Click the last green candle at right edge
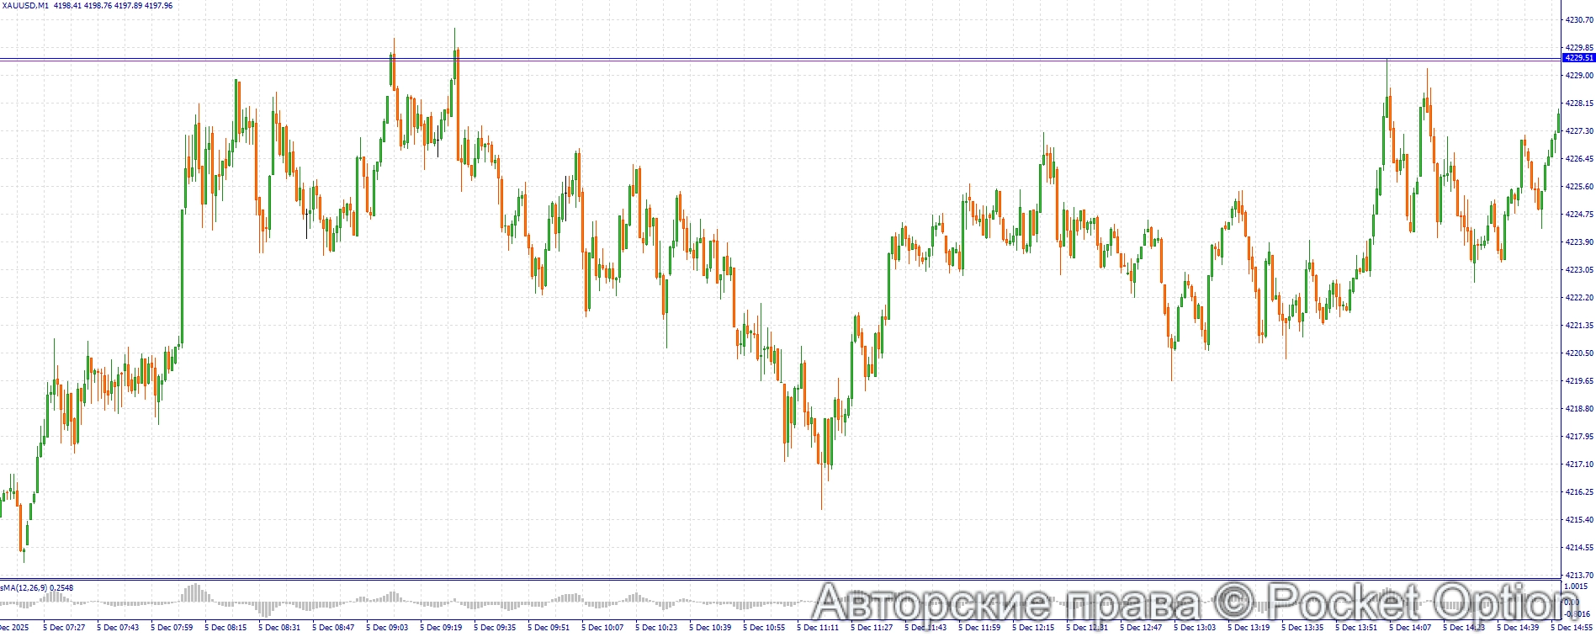This screenshot has width=1596, height=637. pos(1558,122)
